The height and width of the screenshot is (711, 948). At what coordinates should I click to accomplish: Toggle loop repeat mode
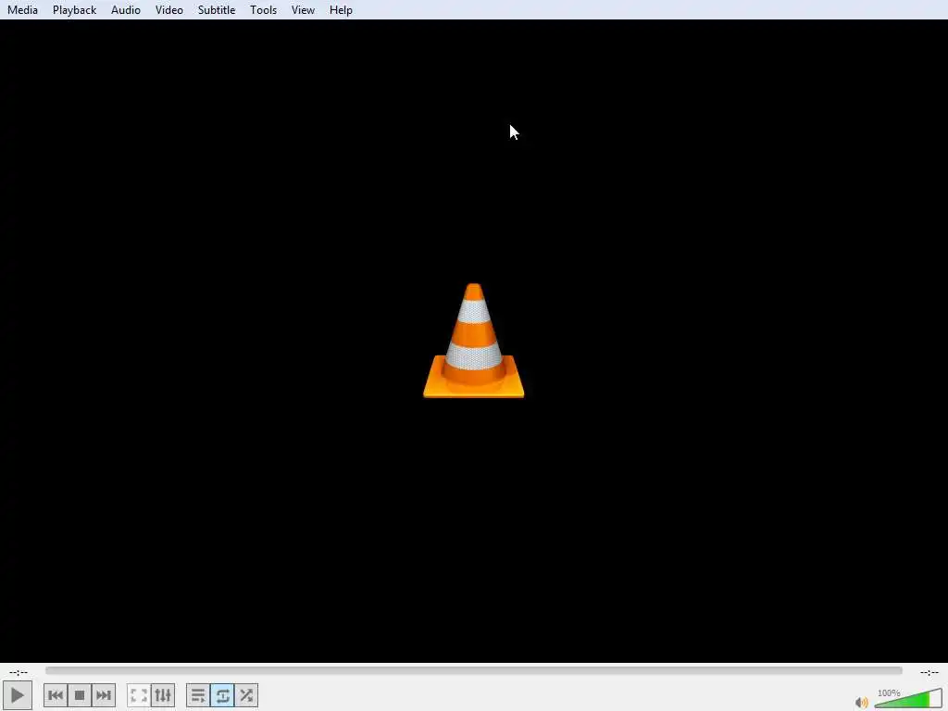pos(222,695)
